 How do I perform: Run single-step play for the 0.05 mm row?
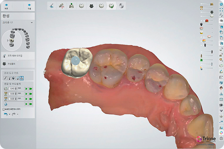(x=26, y=94)
